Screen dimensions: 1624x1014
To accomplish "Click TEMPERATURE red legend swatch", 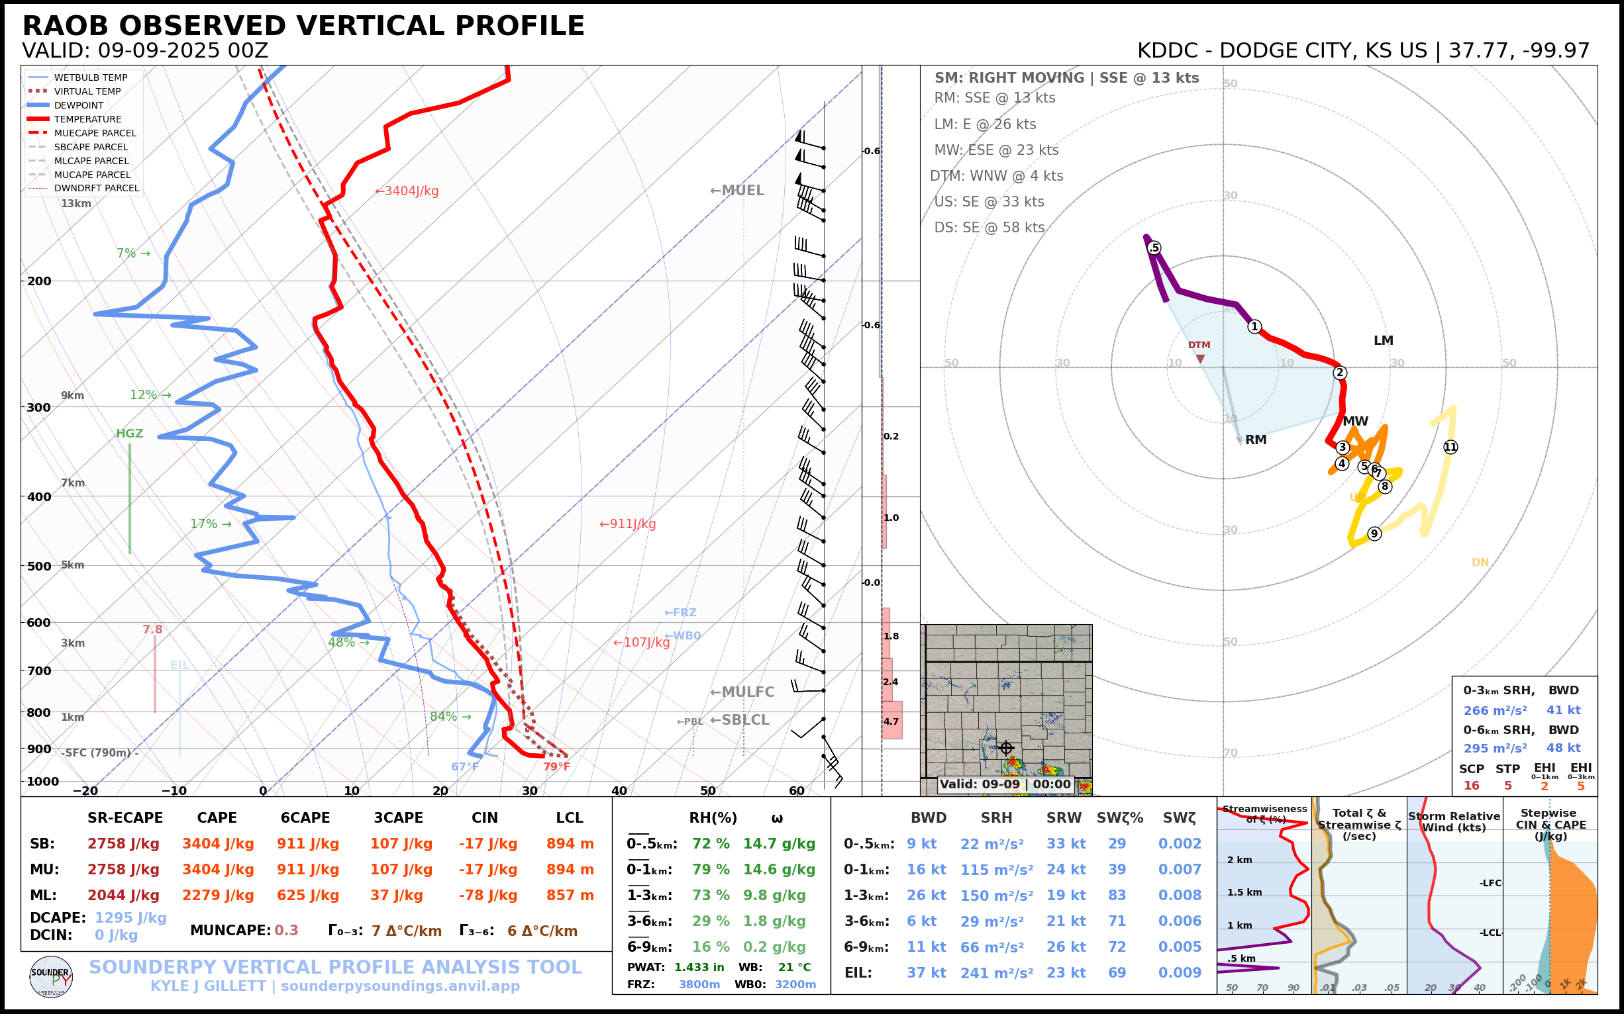I will coord(38,119).
